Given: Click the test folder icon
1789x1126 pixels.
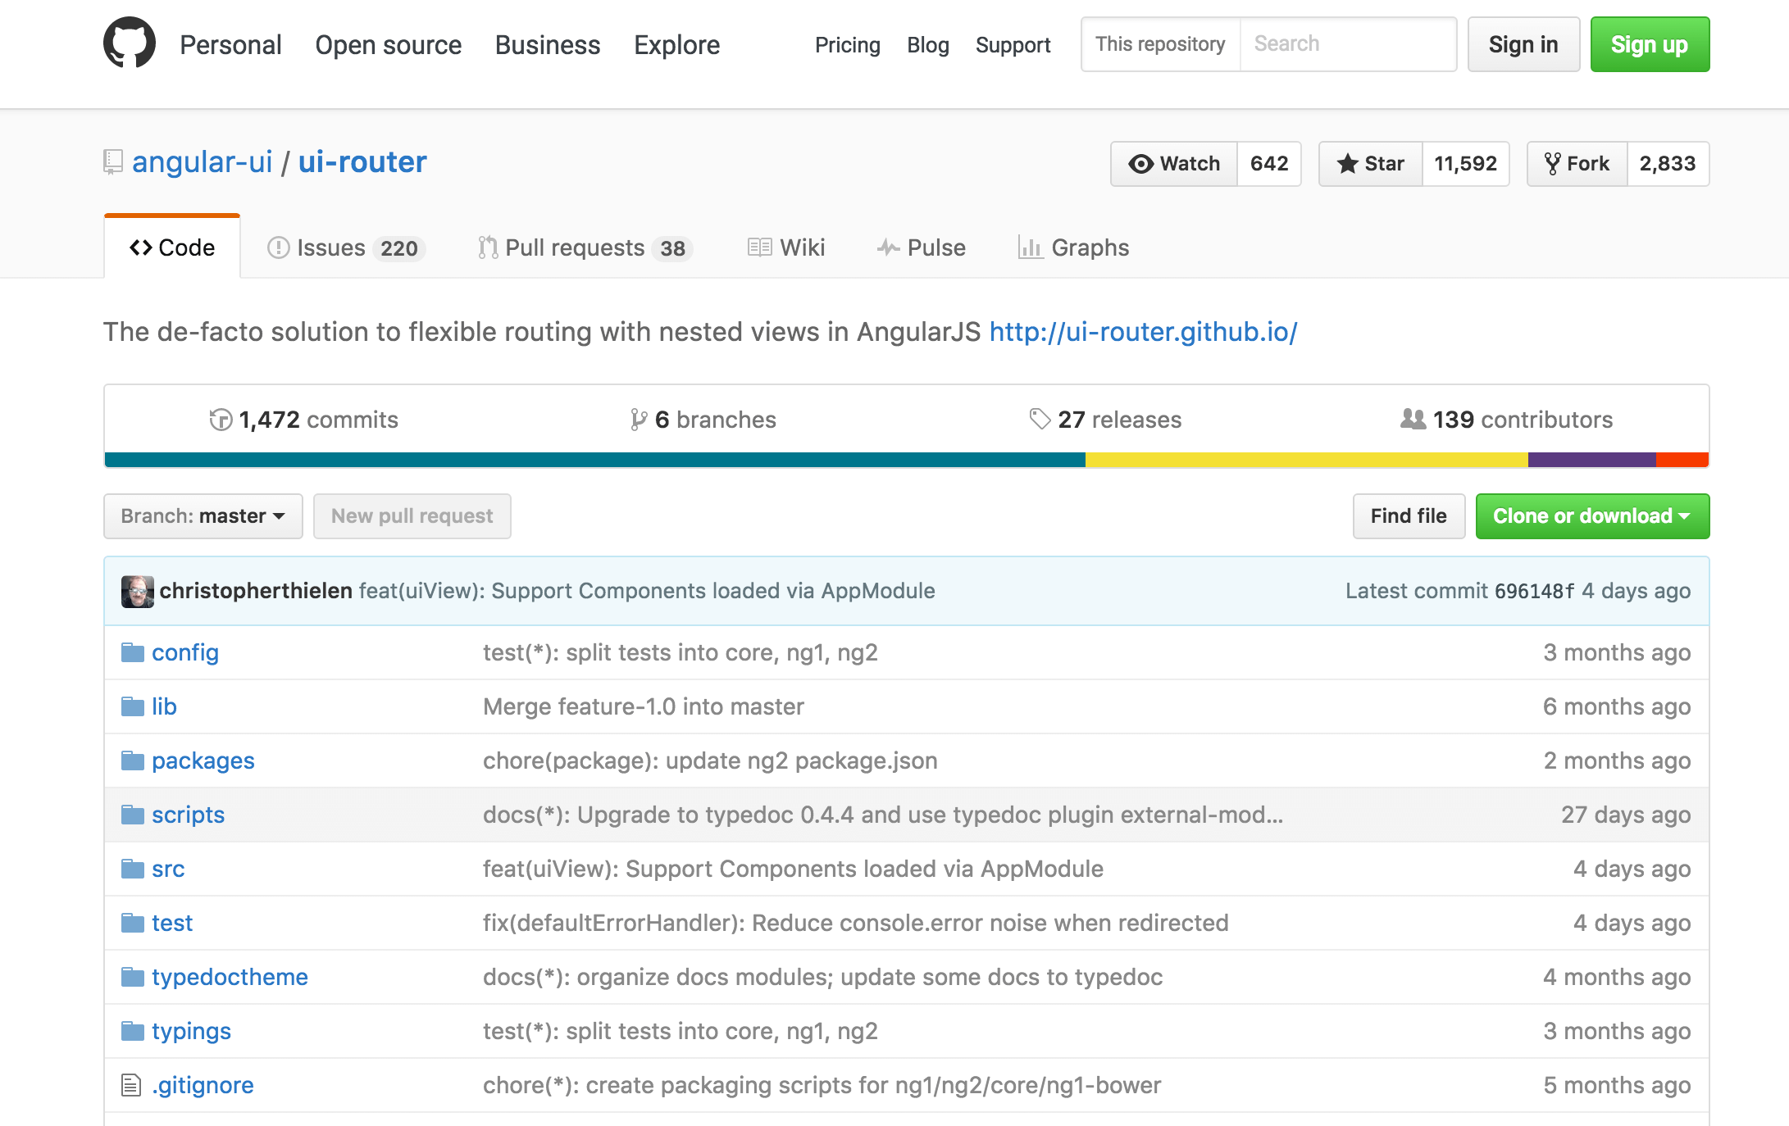Looking at the screenshot, I should point(133,923).
